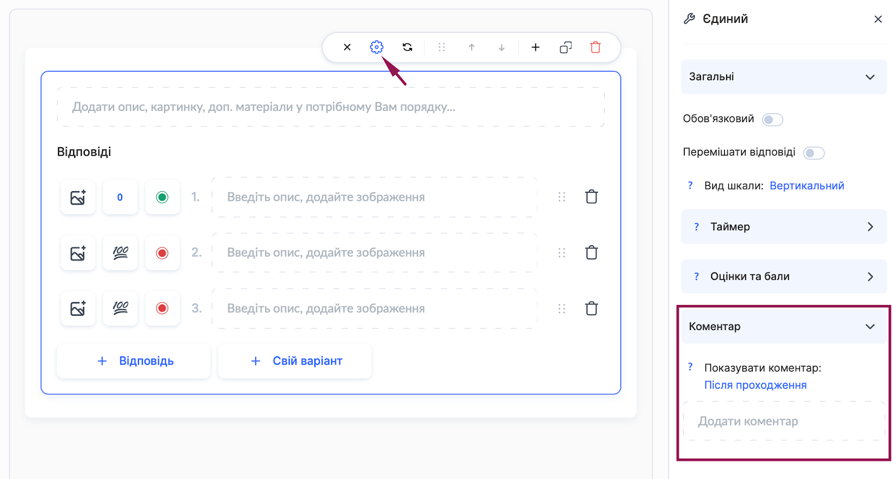Click the Додати коментар field
The image size is (893, 479).
coord(784,421)
